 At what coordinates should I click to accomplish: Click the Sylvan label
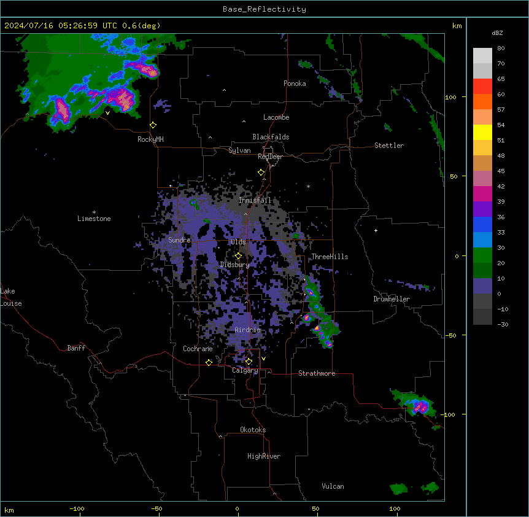pos(239,150)
